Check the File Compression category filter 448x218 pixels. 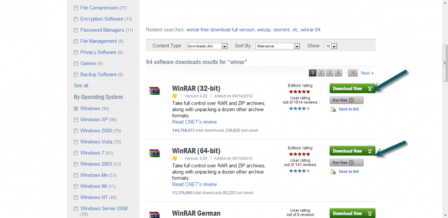[x=76, y=8]
